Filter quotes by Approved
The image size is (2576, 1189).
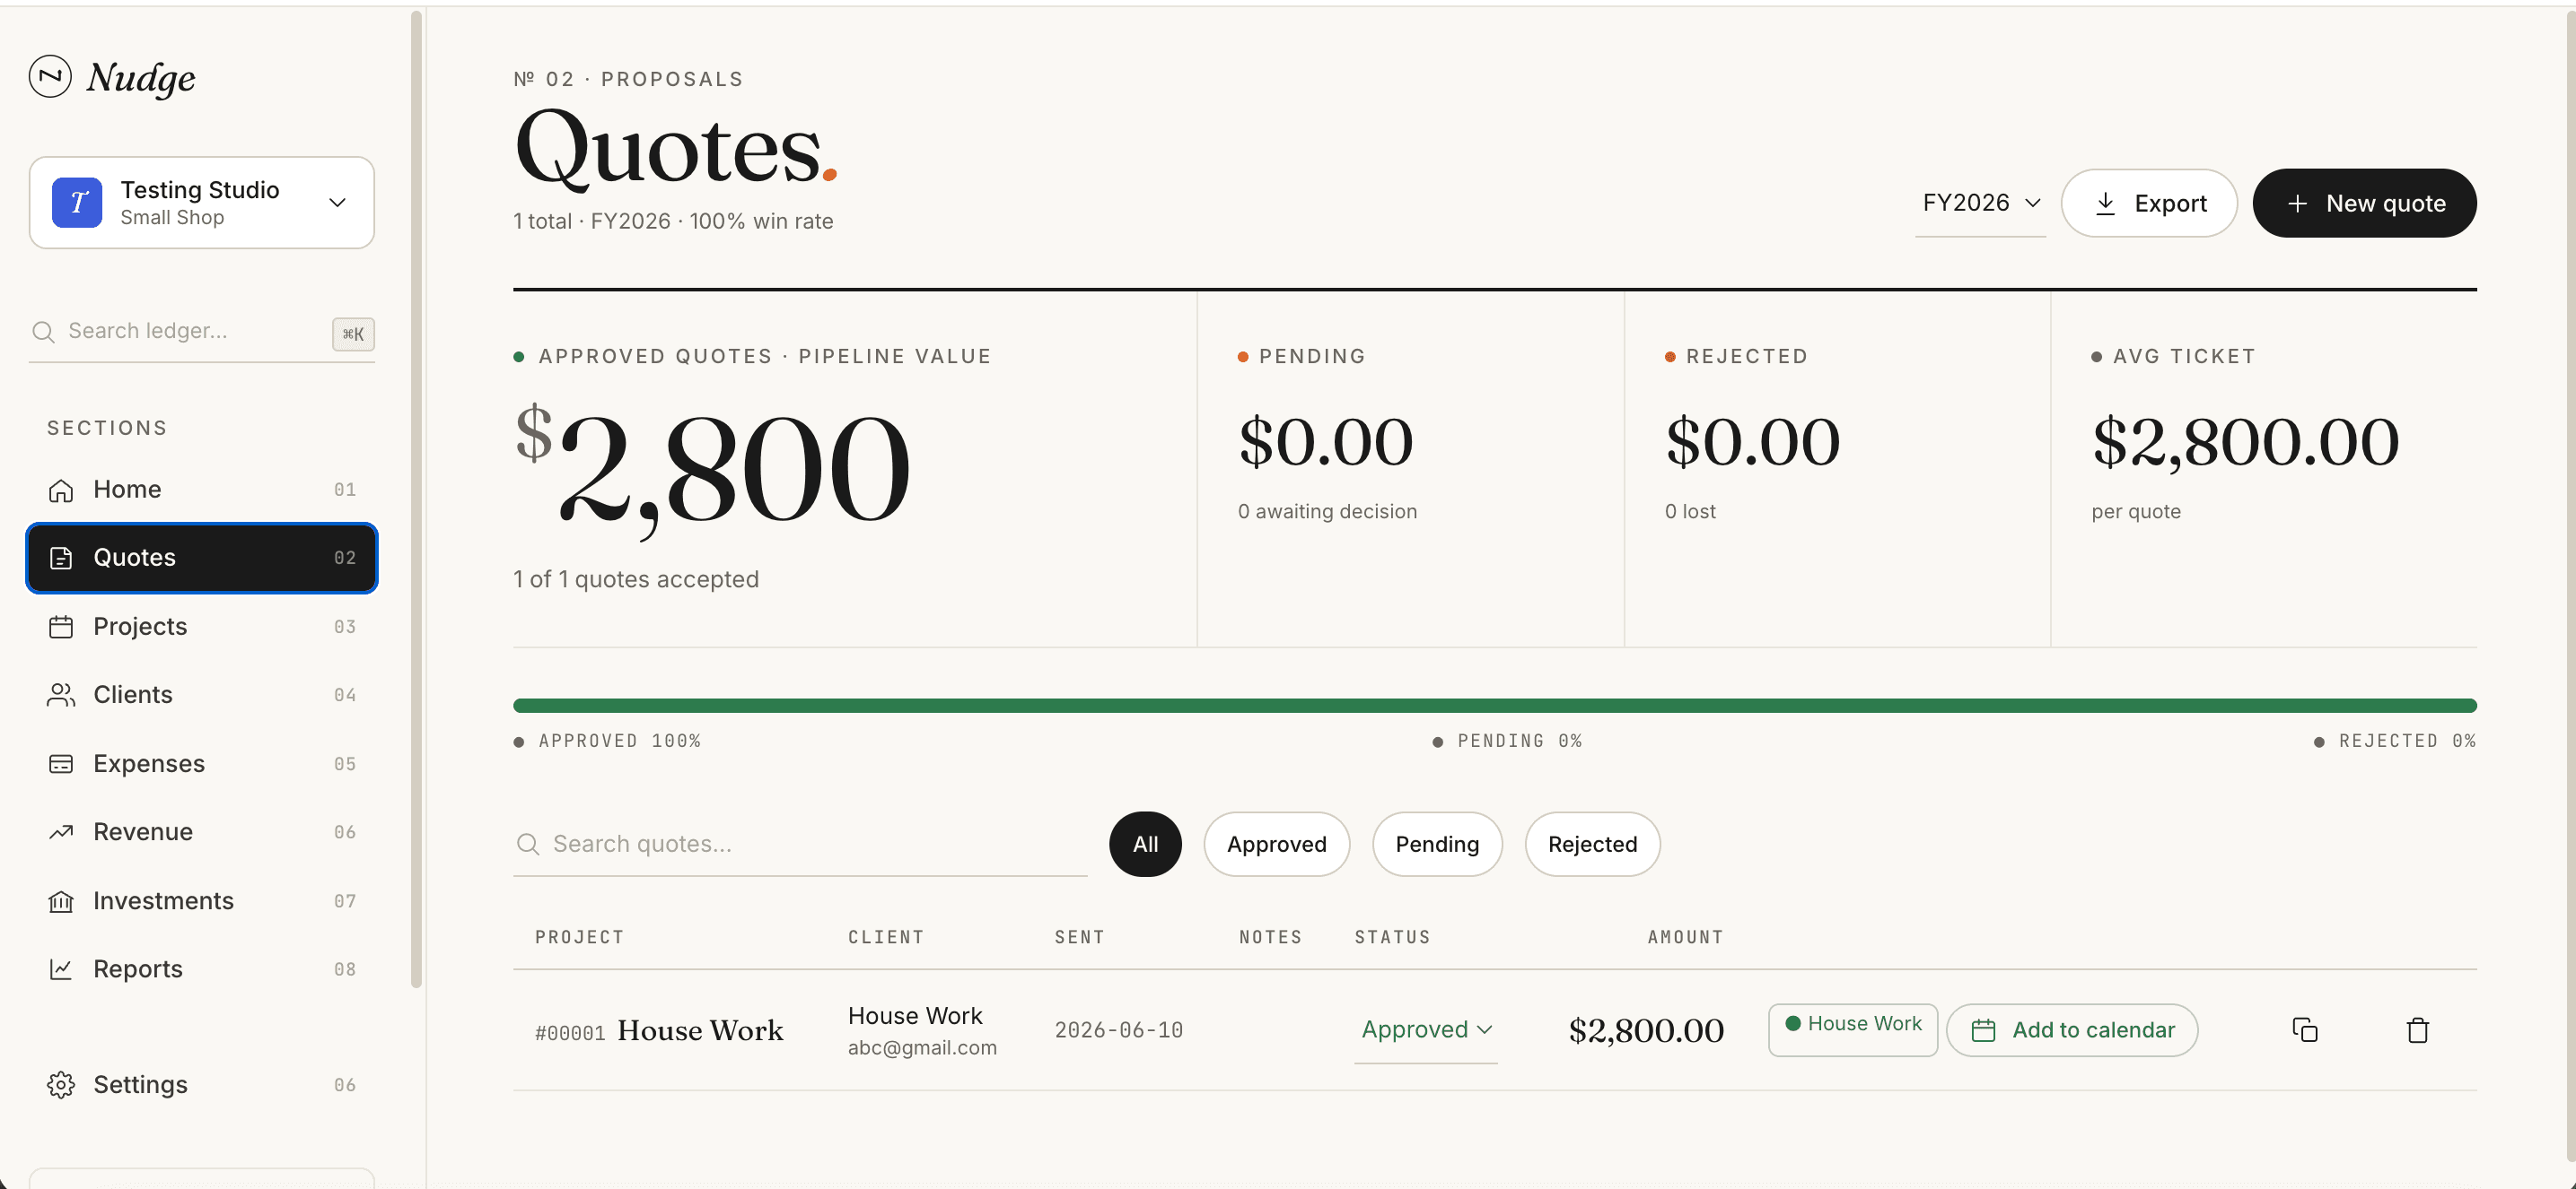click(x=1276, y=845)
